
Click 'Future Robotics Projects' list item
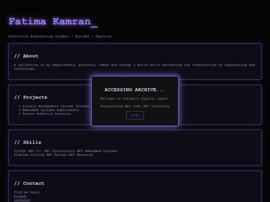46,114
